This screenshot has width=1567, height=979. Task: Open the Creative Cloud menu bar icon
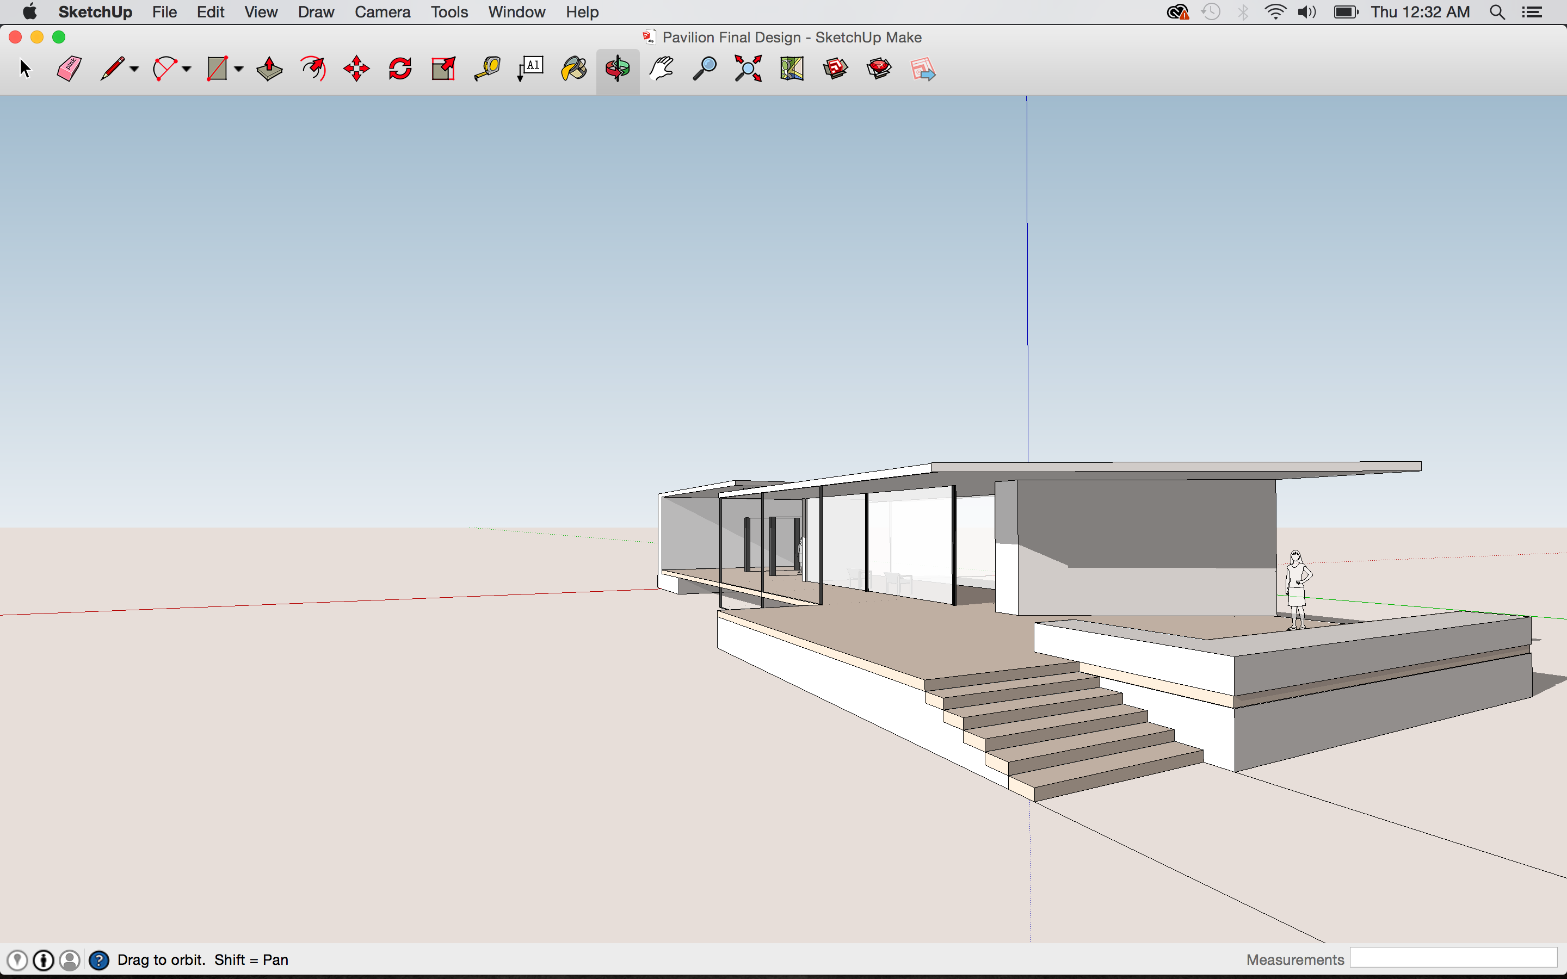point(1178,11)
